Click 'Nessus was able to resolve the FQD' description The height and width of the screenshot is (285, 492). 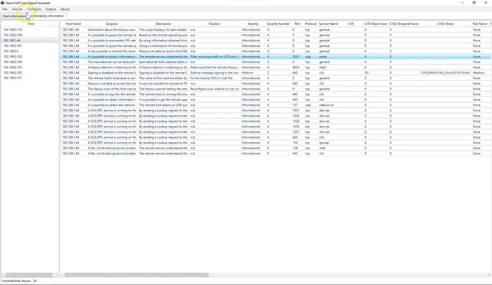(x=163, y=51)
